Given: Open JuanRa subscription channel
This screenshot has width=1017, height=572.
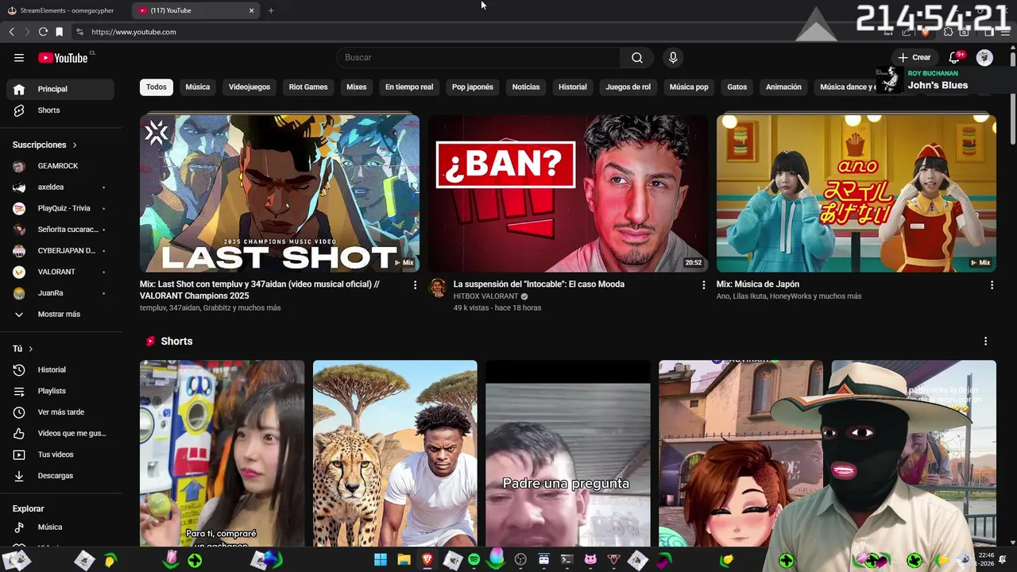Looking at the screenshot, I should pos(60,292).
